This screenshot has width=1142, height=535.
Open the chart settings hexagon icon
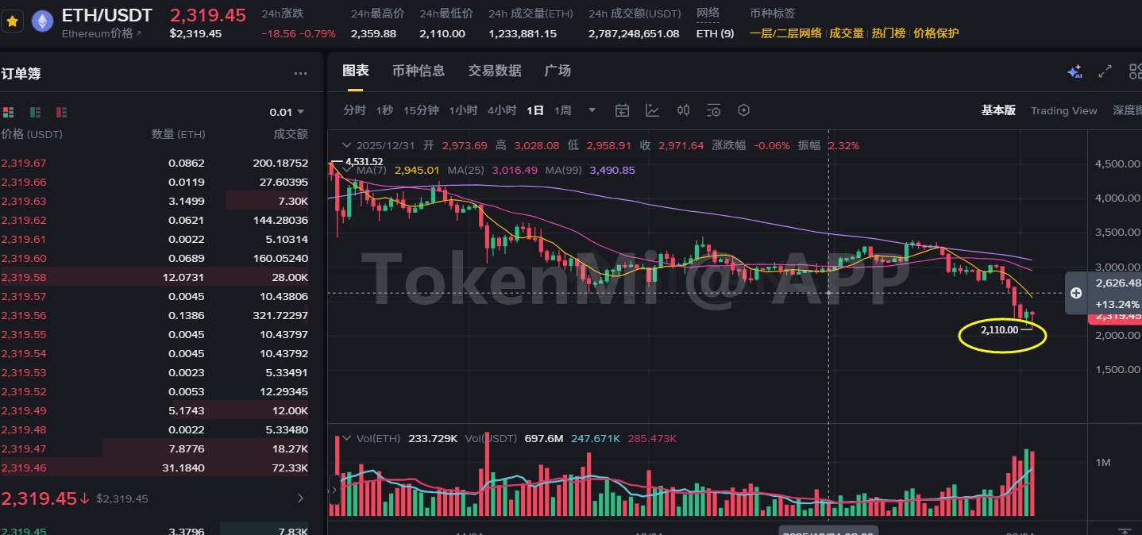pyautogui.click(x=743, y=110)
